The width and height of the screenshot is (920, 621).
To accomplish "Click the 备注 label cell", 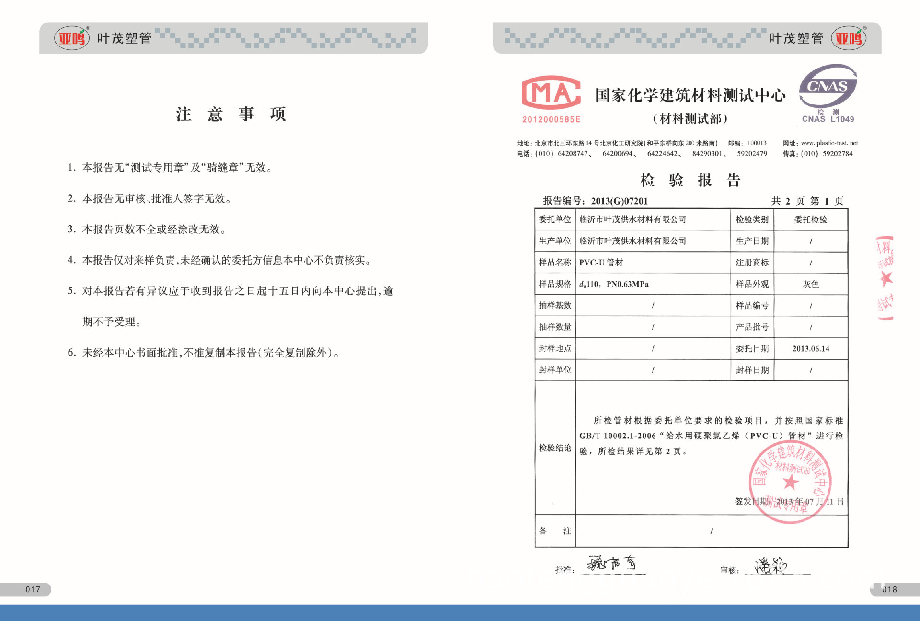I will (x=555, y=531).
